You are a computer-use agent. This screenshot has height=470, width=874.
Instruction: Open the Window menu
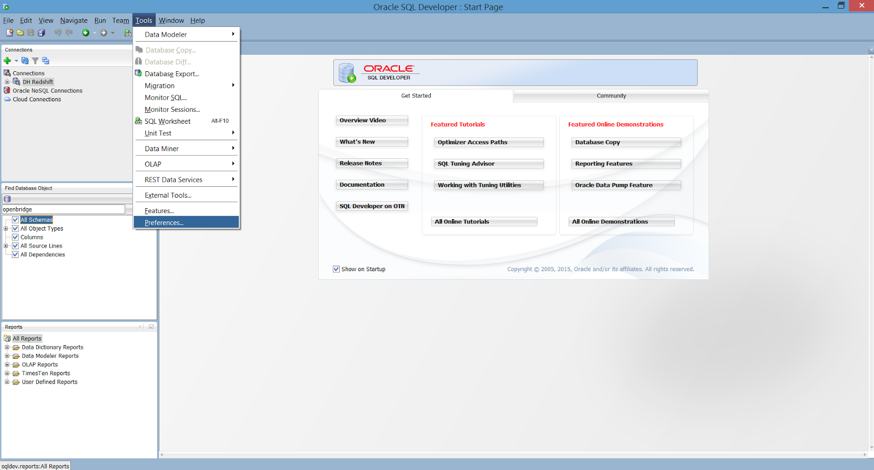tap(171, 20)
